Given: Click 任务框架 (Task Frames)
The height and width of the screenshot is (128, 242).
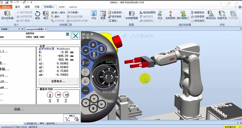Looking at the screenshot, I should [198, 17].
